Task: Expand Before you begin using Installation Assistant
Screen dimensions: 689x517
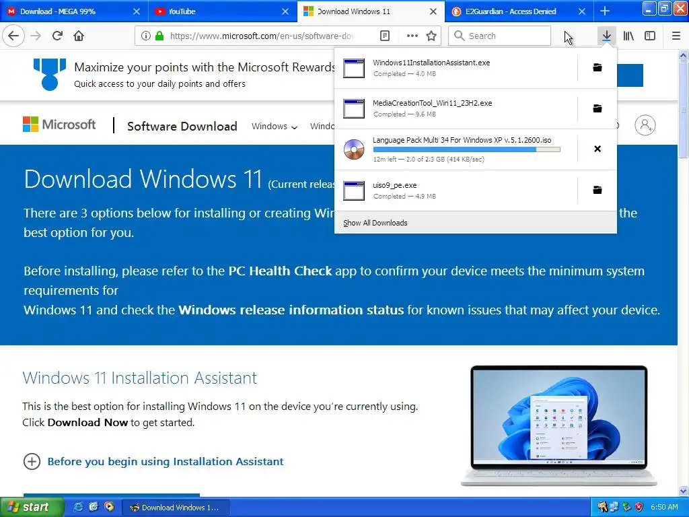Action: (153, 462)
